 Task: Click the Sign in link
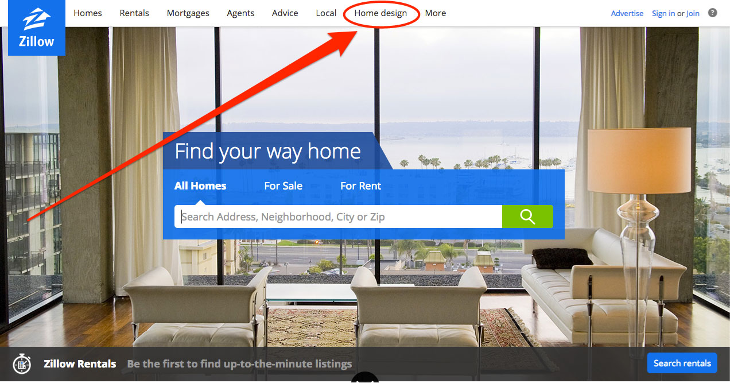point(663,13)
